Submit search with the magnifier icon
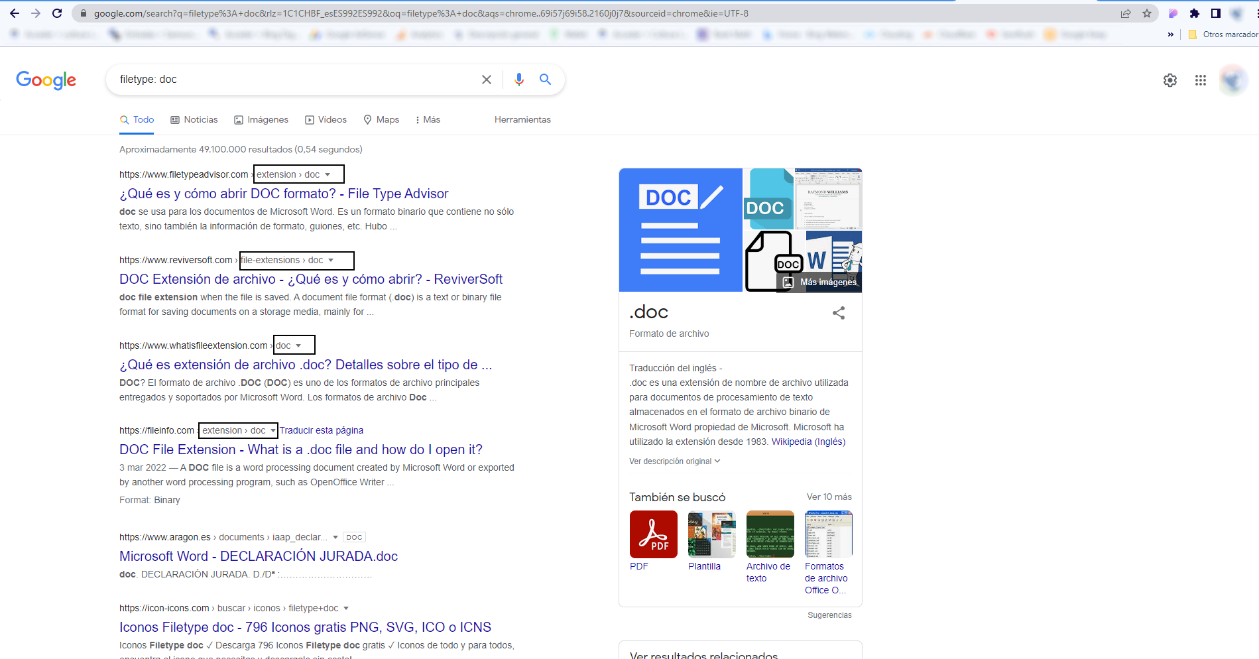Viewport: 1259px width, 659px height. click(545, 80)
